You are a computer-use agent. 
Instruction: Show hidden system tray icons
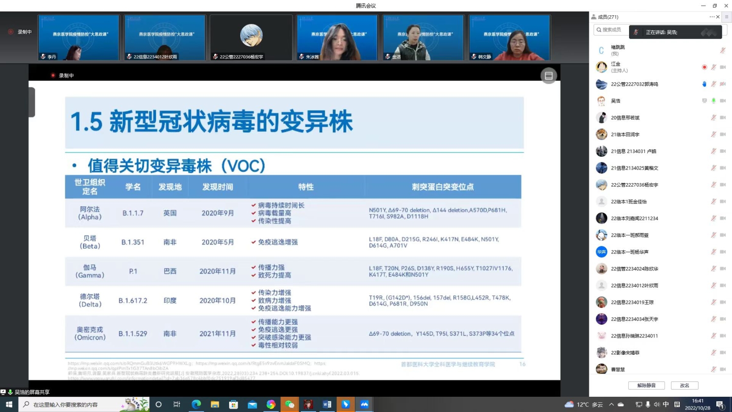point(611,404)
